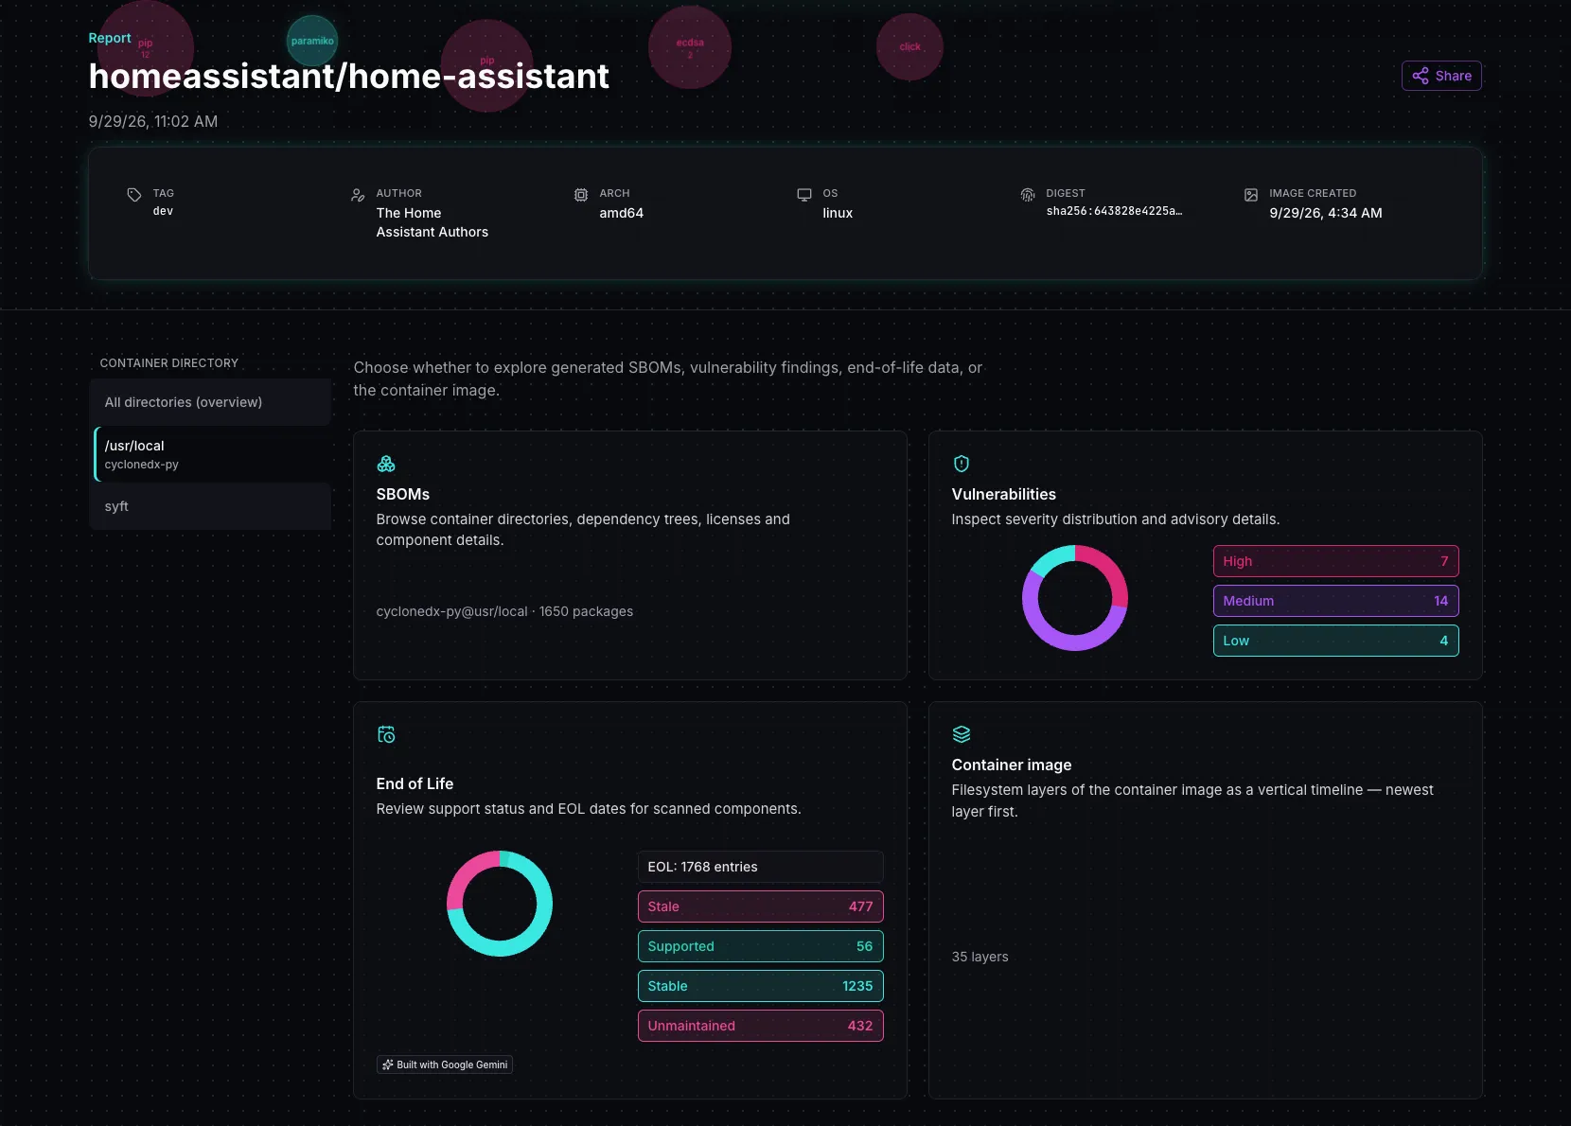
Task: Click The Home Assistant Authors text
Action: pos(432,222)
